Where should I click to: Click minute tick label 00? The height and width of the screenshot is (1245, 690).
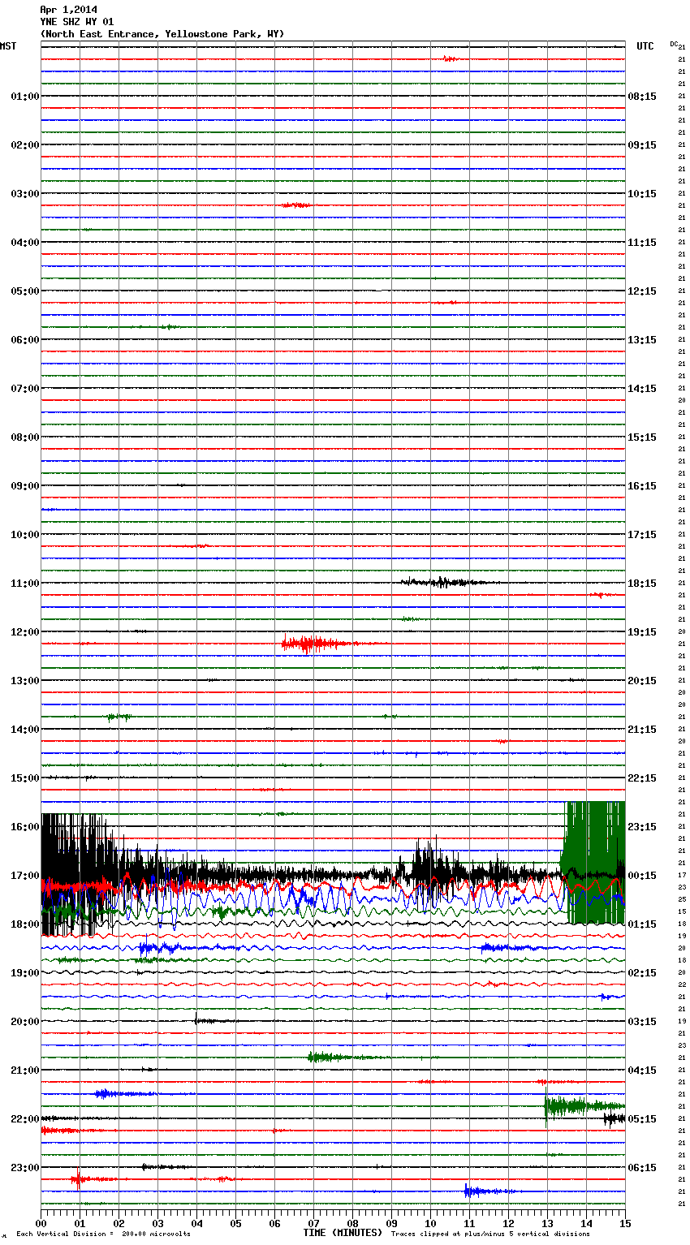(x=41, y=1223)
